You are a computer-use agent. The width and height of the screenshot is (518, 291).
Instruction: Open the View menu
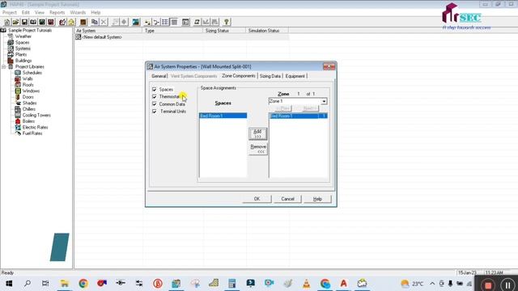click(40, 13)
